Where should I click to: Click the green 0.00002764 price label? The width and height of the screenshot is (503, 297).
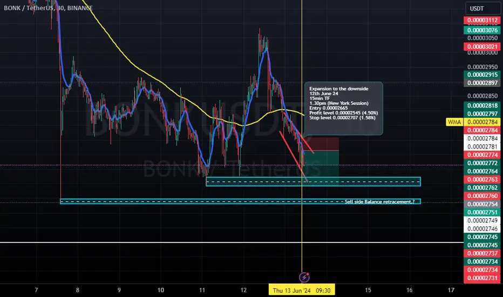click(482, 171)
